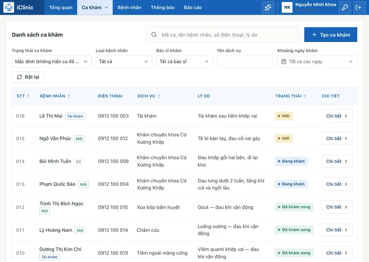
Task: Click the Mới status badge for Lê Thị Mai
Action: click(283, 116)
